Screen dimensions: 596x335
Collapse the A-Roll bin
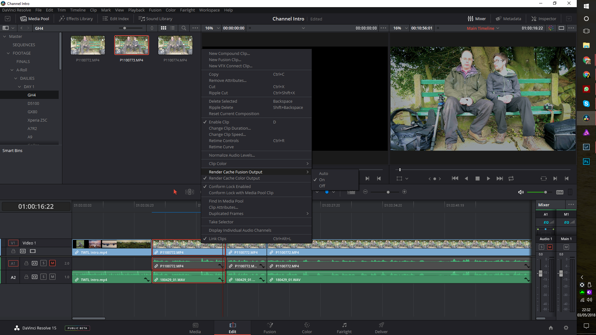pyautogui.click(x=12, y=70)
